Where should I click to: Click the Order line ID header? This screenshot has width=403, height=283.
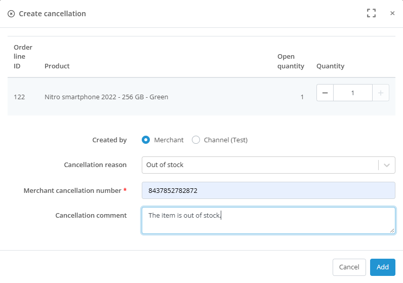(x=23, y=57)
